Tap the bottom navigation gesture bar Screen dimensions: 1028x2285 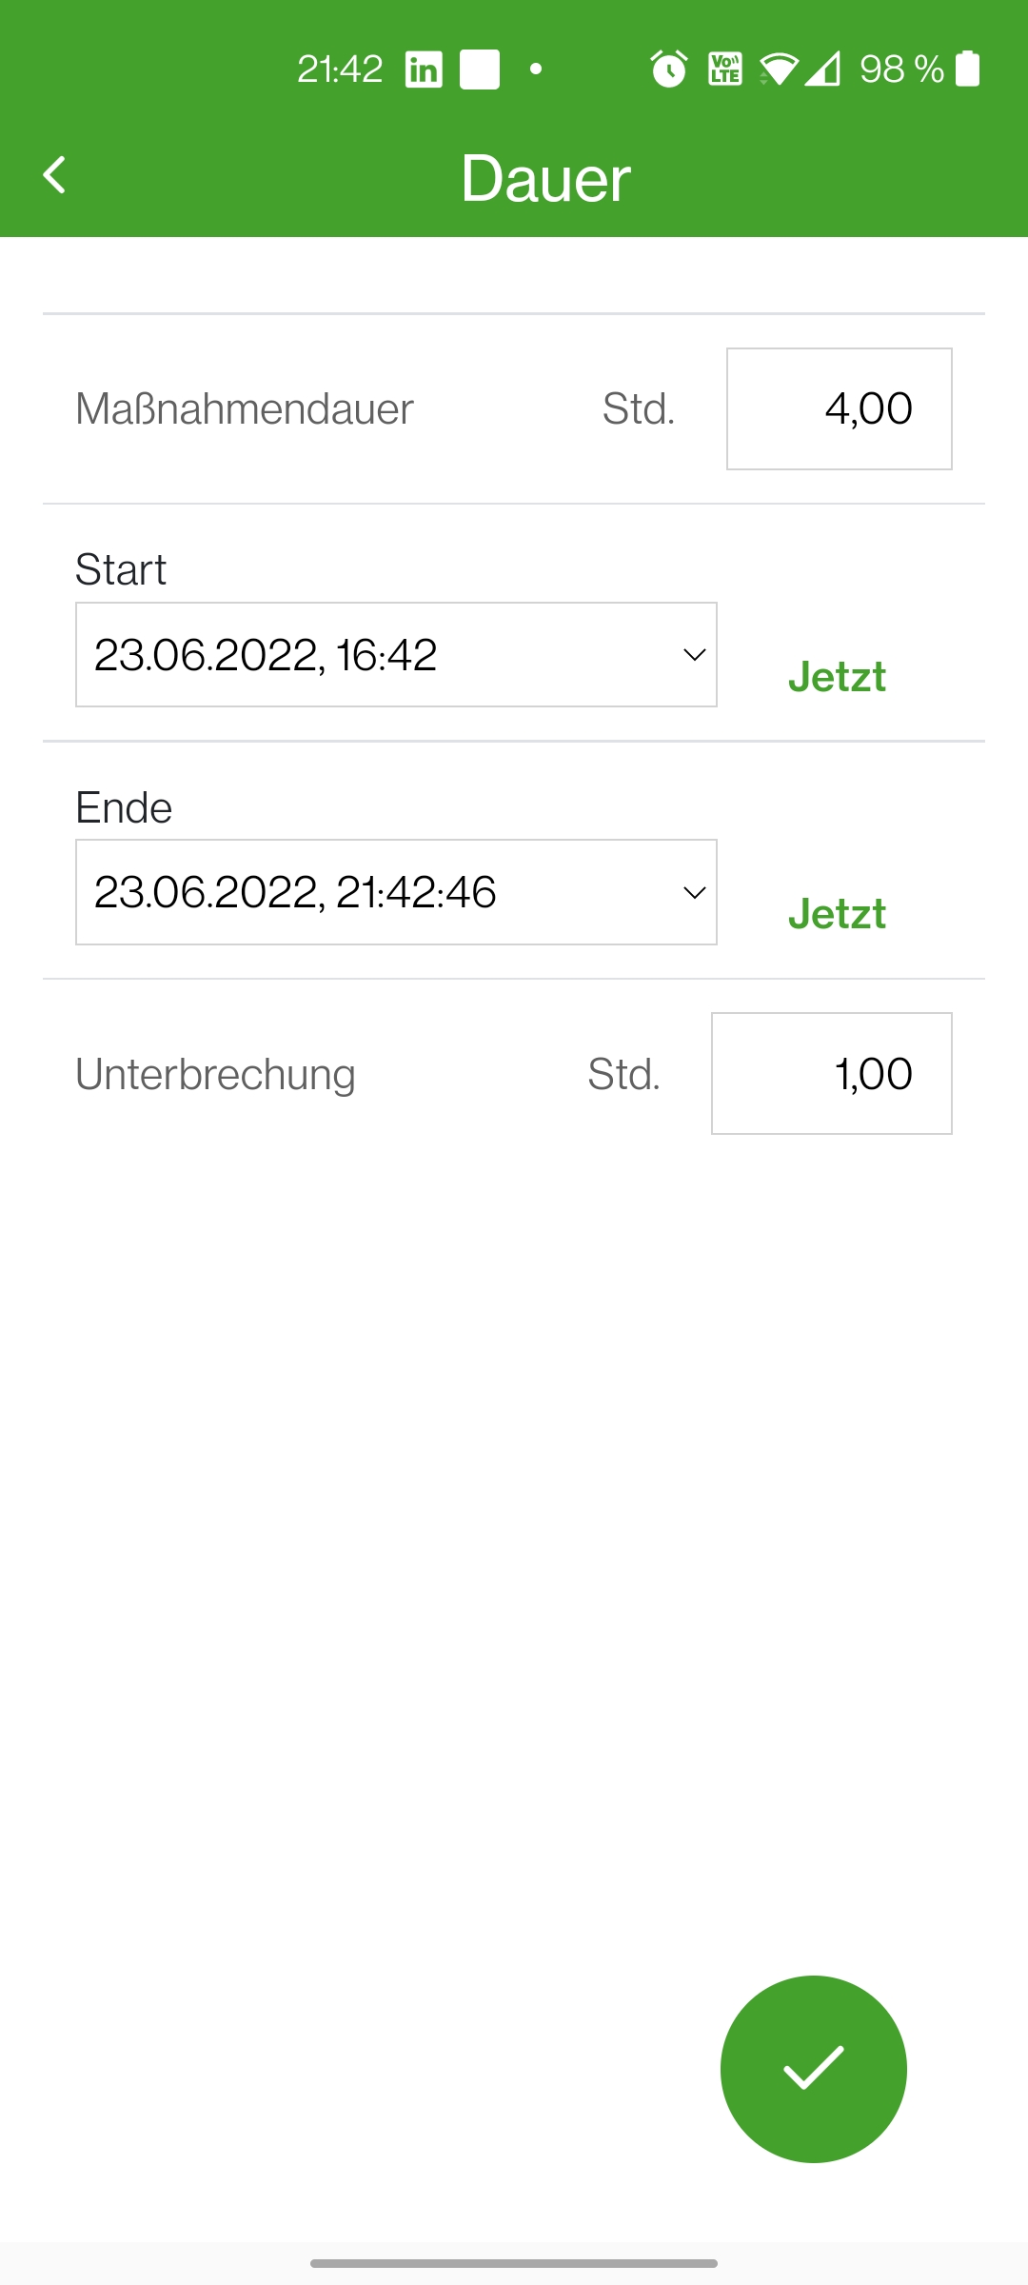514,2263
